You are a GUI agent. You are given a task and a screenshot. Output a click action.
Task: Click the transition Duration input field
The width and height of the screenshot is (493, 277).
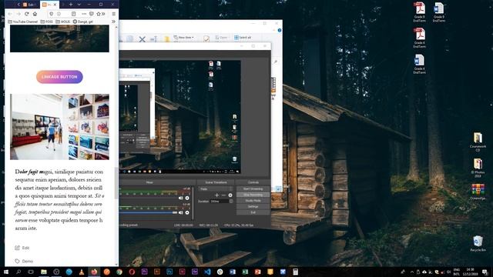click(219, 201)
